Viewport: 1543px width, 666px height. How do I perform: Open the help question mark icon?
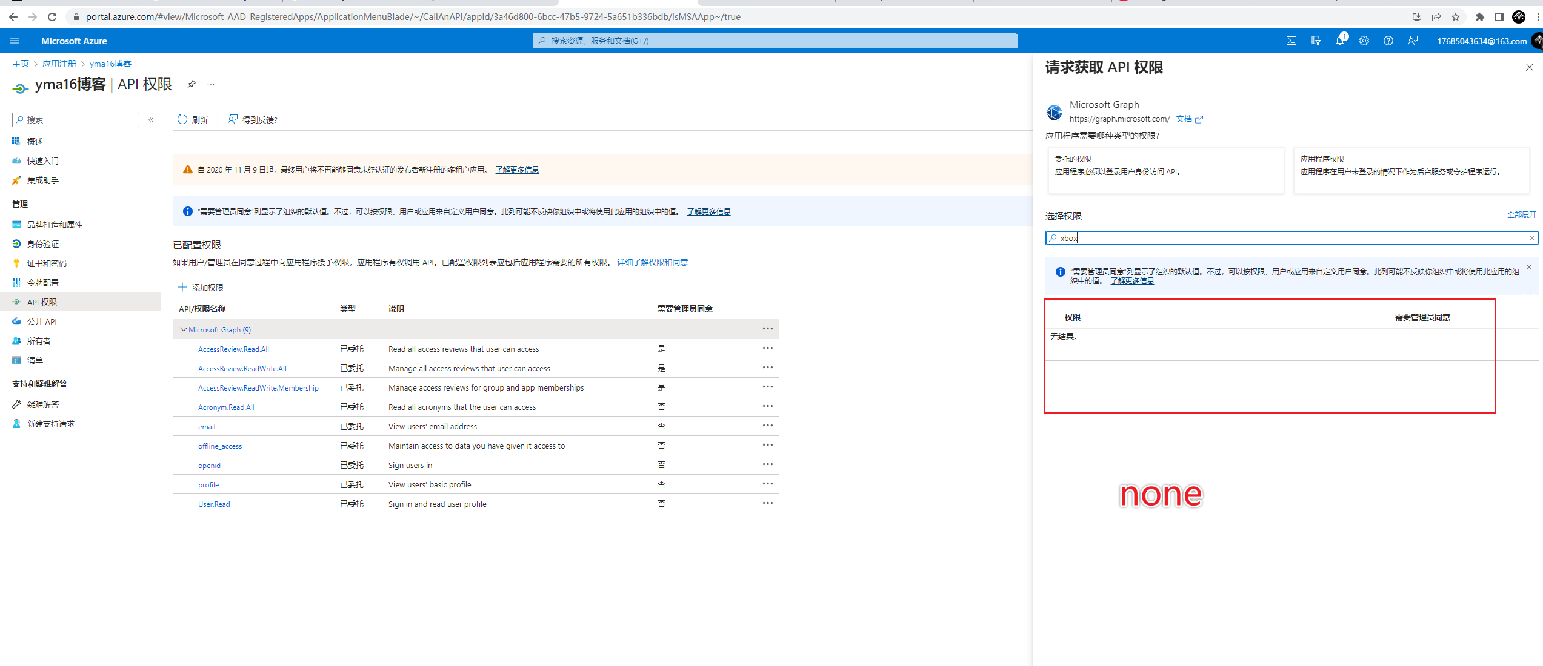coord(1388,41)
